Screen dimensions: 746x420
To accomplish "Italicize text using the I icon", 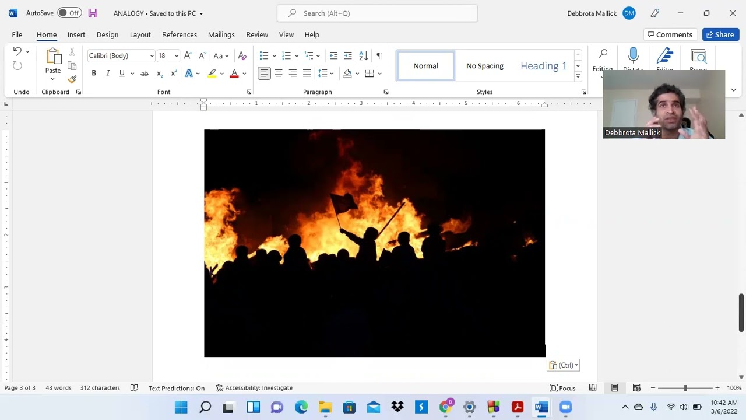I will 108,73.
